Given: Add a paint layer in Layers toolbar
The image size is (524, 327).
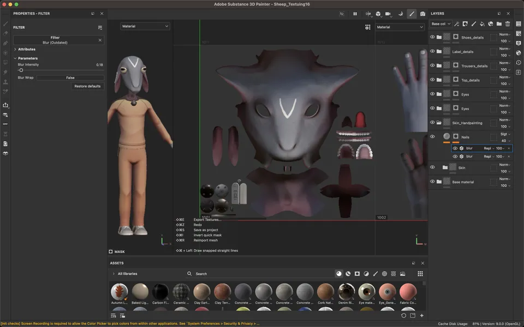Looking at the screenshot, I should [474, 23].
